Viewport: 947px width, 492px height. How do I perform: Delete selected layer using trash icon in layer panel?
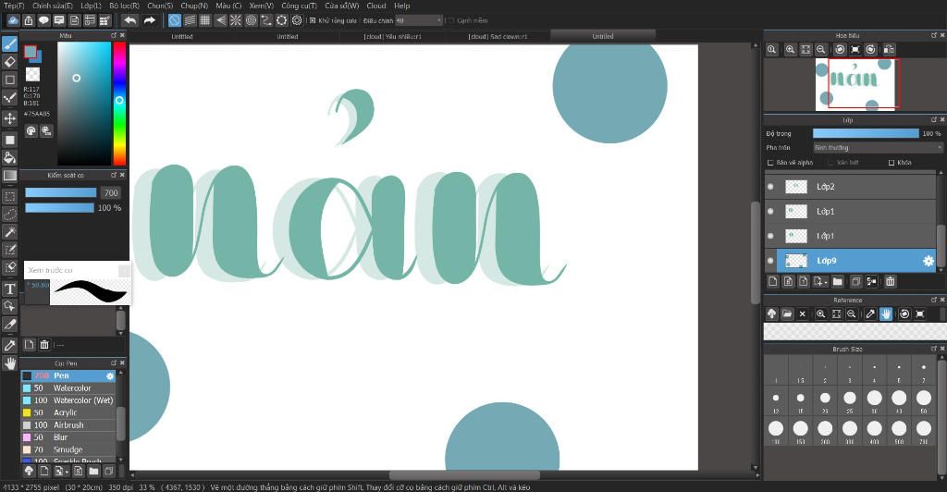tap(891, 281)
